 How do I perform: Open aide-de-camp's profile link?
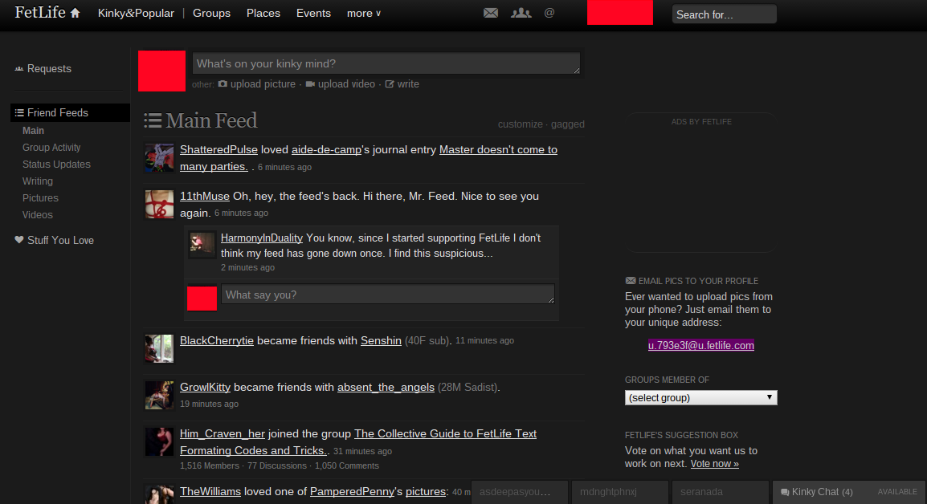pos(326,149)
